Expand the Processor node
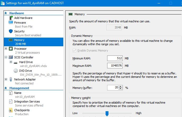182x117 pixels. click(6, 48)
